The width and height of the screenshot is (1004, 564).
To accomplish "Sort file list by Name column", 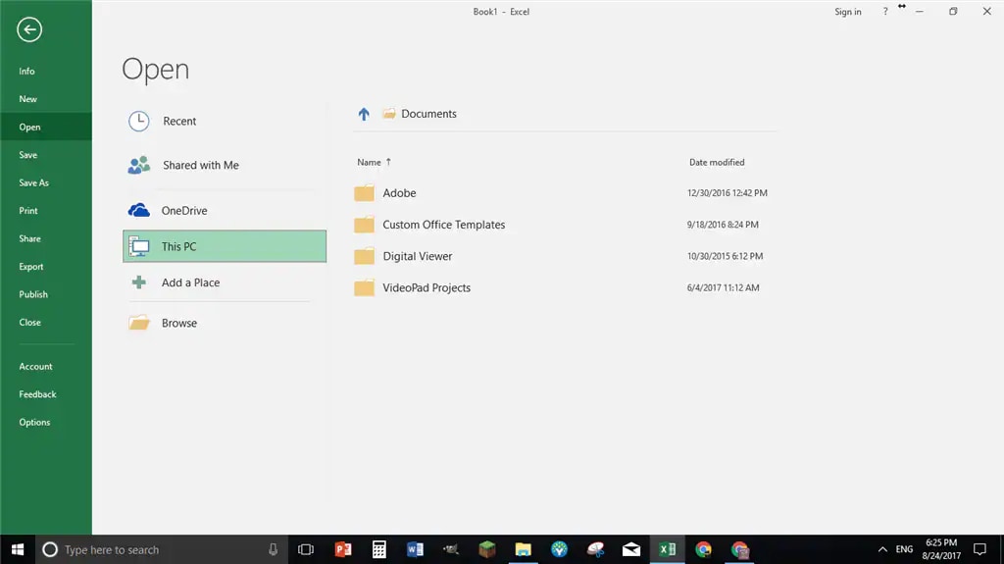I will [369, 162].
